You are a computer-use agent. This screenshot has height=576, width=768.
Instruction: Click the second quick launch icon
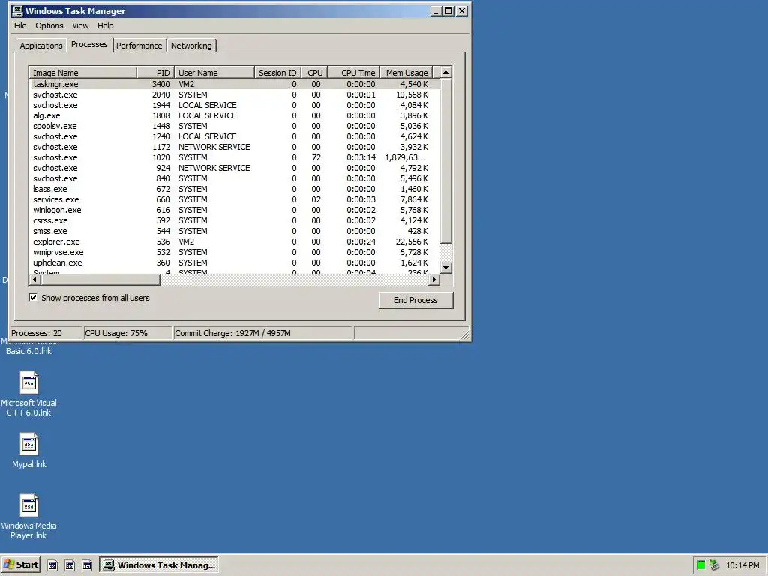[x=70, y=565]
